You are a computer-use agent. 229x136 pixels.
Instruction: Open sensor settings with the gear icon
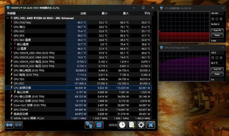141,125
